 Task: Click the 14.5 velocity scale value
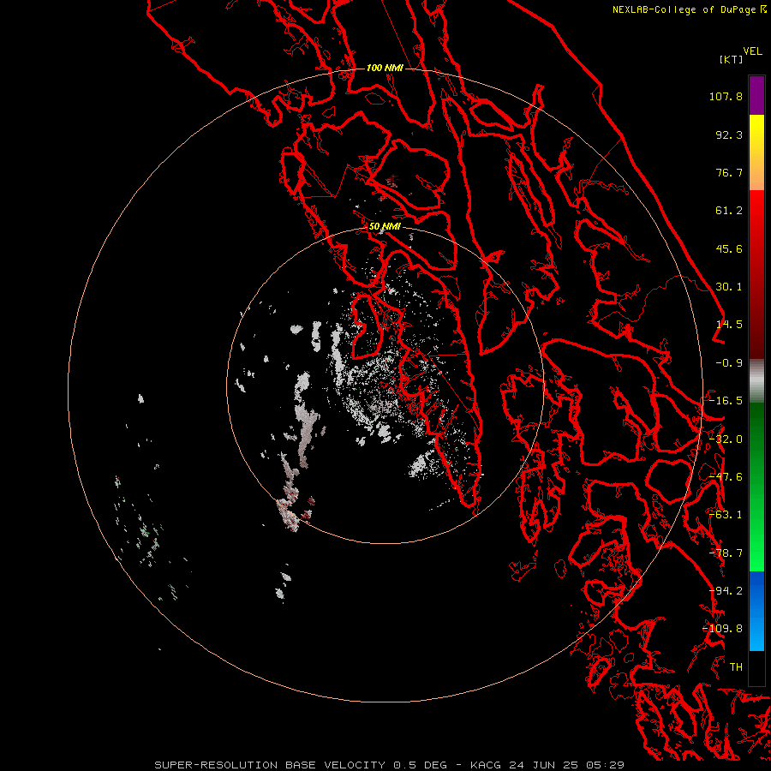click(x=729, y=325)
